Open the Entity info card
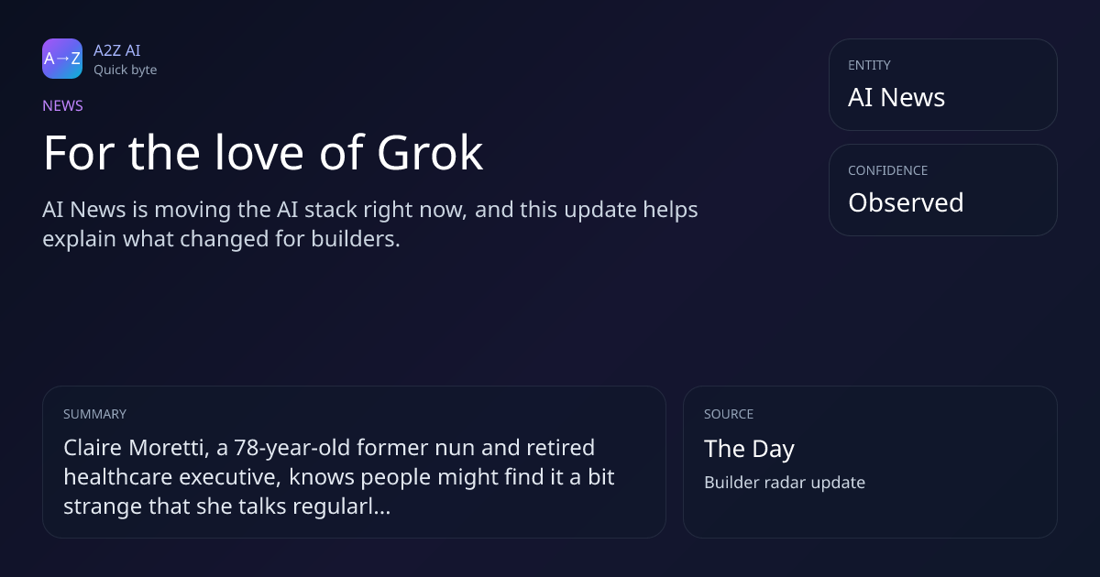The height and width of the screenshot is (577, 1100). (x=942, y=84)
